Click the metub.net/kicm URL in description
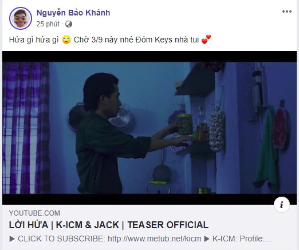The height and width of the screenshot is (250, 299). pos(154,239)
